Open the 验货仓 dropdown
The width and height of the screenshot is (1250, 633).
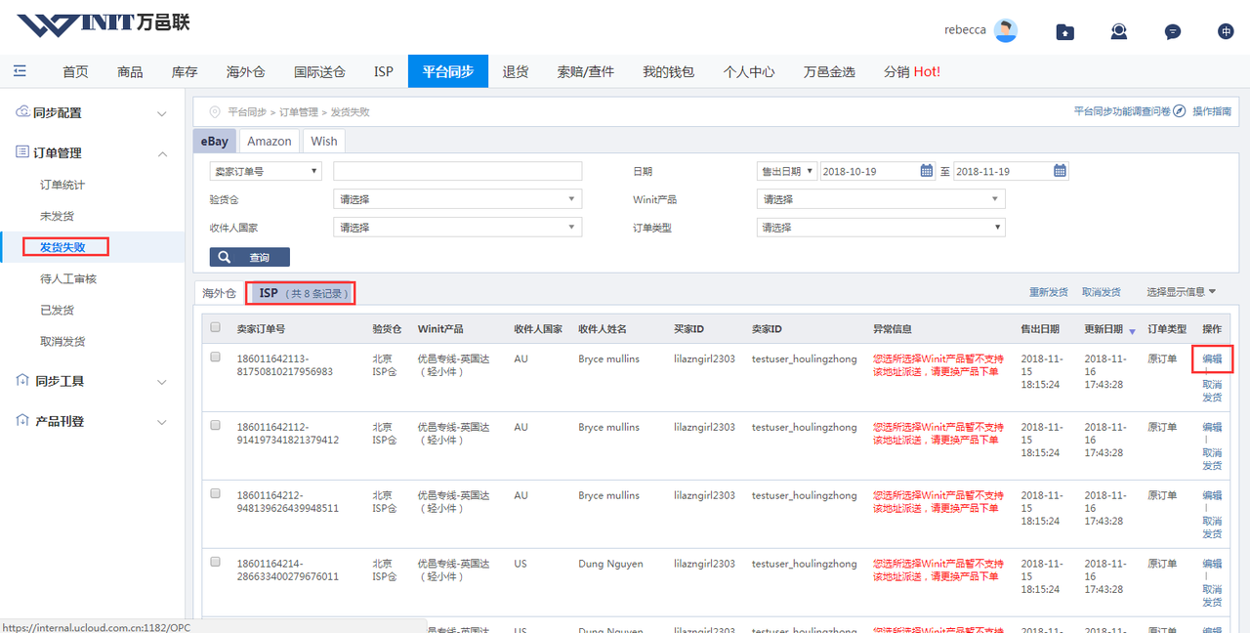tap(457, 199)
